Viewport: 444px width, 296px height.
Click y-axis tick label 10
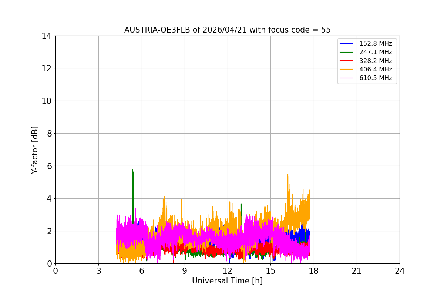click(46, 101)
